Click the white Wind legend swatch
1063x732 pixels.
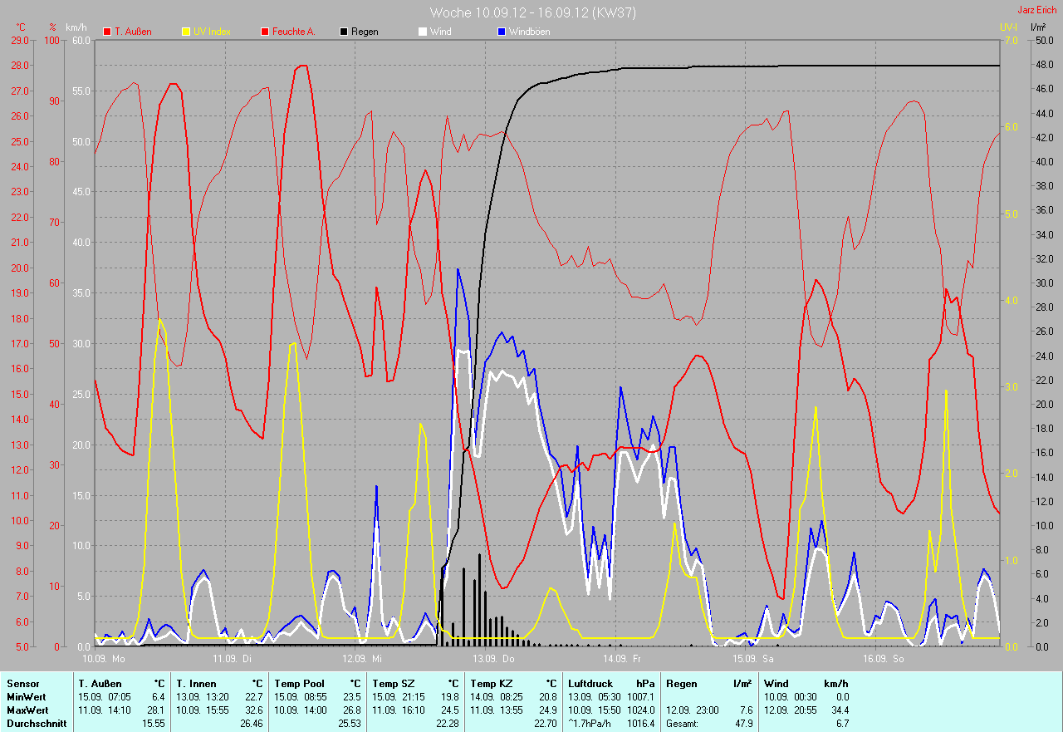(x=423, y=32)
